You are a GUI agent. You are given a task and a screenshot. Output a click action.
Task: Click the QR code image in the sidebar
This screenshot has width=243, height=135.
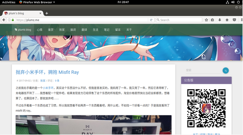point(206,108)
